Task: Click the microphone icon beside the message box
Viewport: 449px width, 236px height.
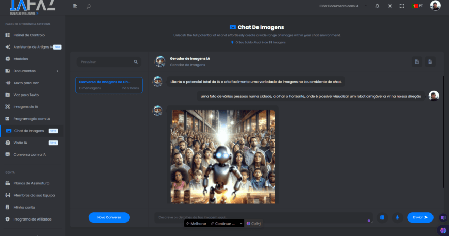Action: click(x=397, y=217)
